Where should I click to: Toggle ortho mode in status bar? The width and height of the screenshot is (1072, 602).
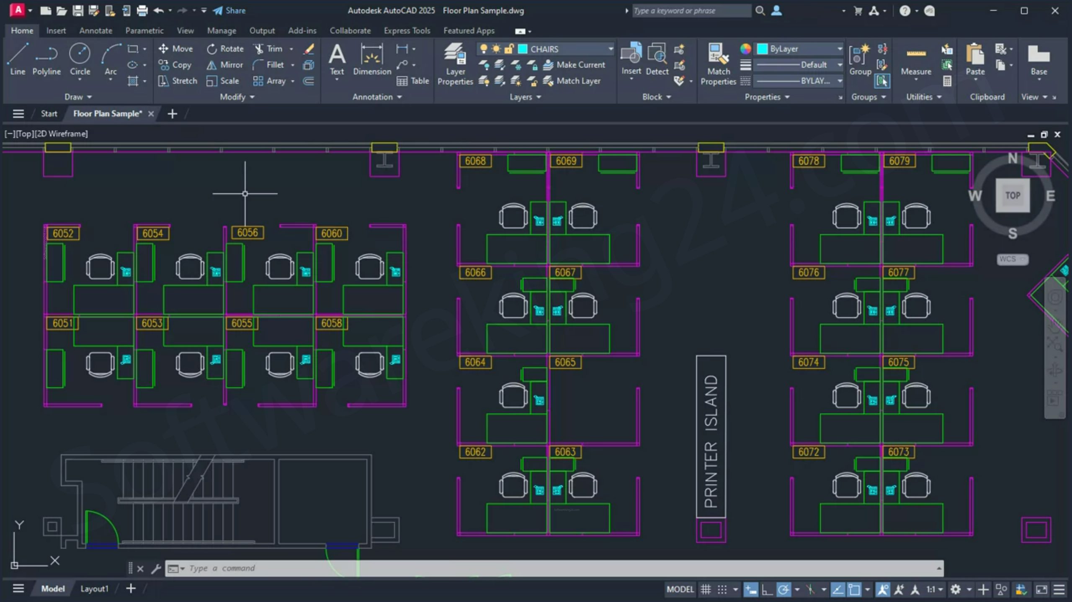pos(767,589)
